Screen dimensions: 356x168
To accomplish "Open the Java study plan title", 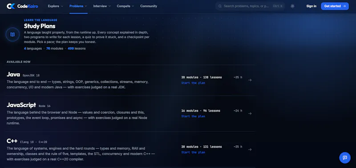I will click(x=13, y=74).
